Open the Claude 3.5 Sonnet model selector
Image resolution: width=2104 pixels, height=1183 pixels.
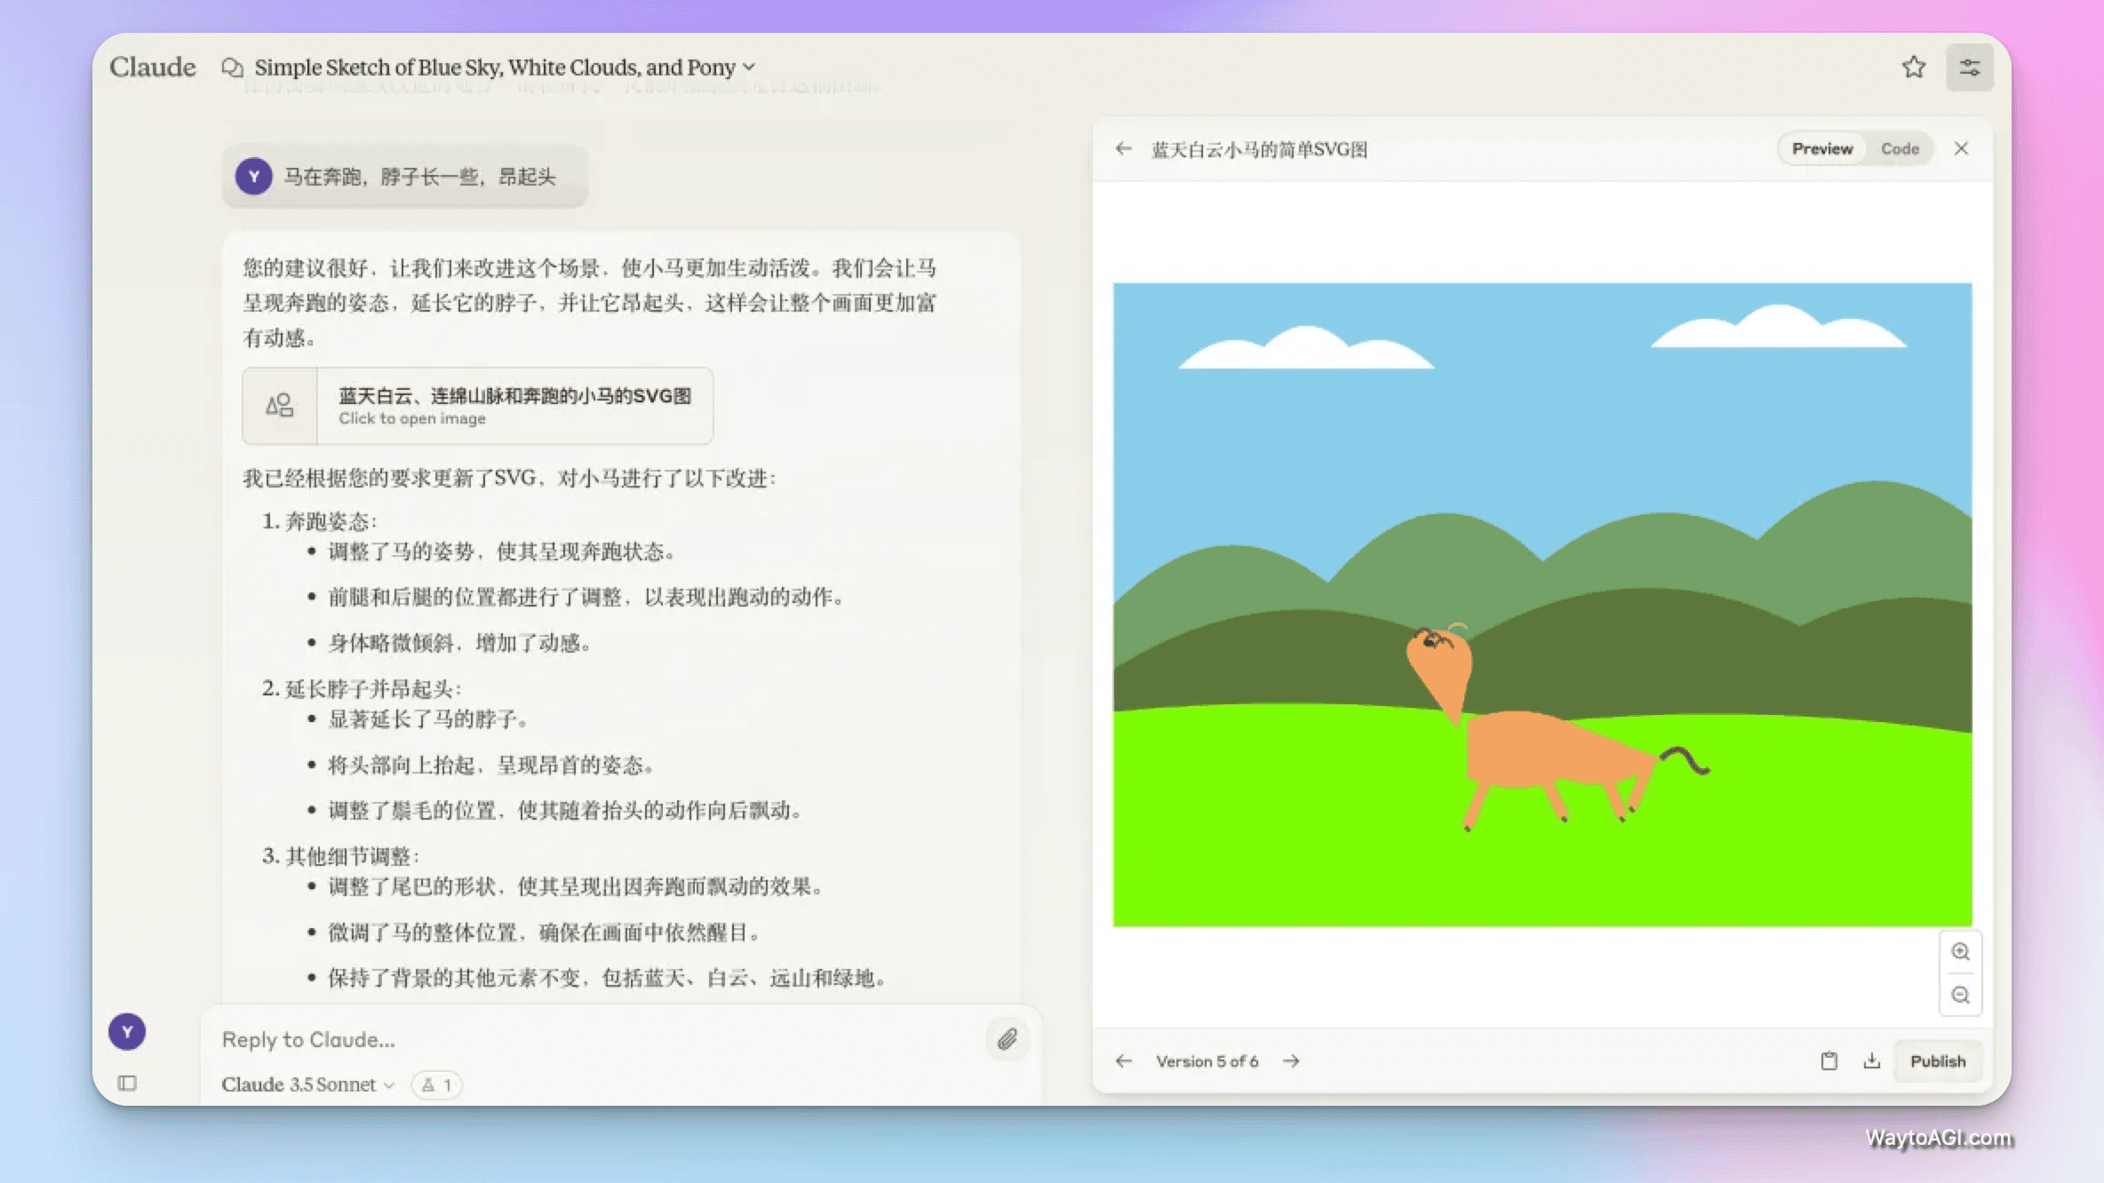pos(307,1084)
